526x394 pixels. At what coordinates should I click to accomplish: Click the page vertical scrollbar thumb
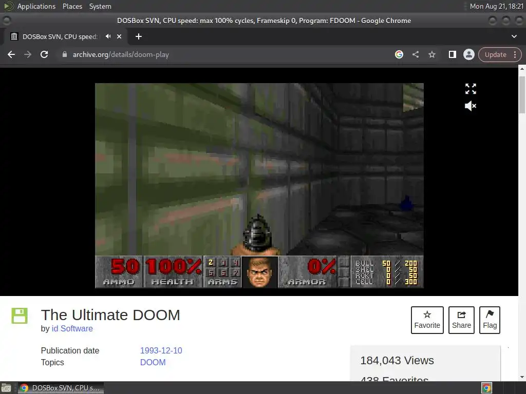click(x=522, y=95)
